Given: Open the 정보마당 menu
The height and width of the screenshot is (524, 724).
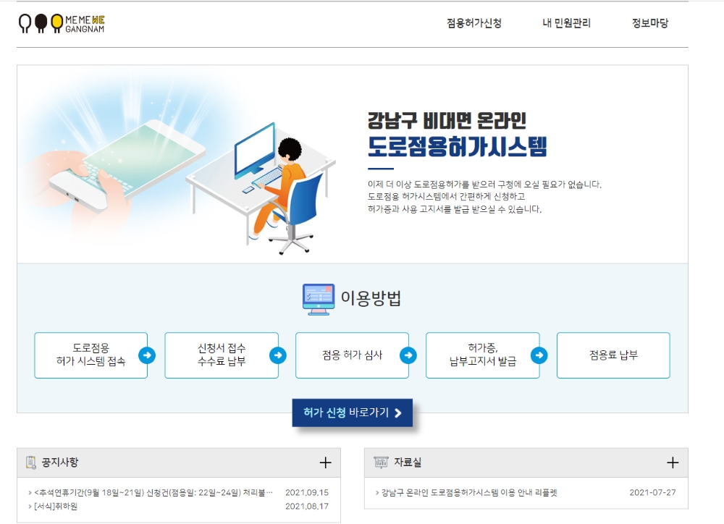Looking at the screenshot, I should tap(651, 22).
